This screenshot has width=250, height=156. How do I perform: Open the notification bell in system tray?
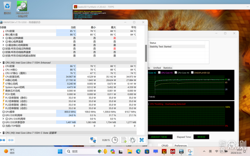click(244, 151)
